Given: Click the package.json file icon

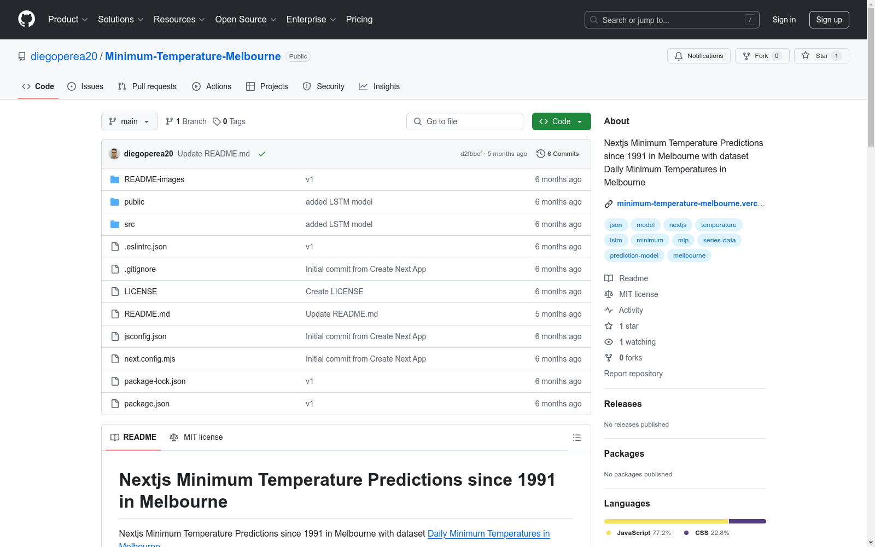Looking at the screenshot, I should (x=115, y=404).
